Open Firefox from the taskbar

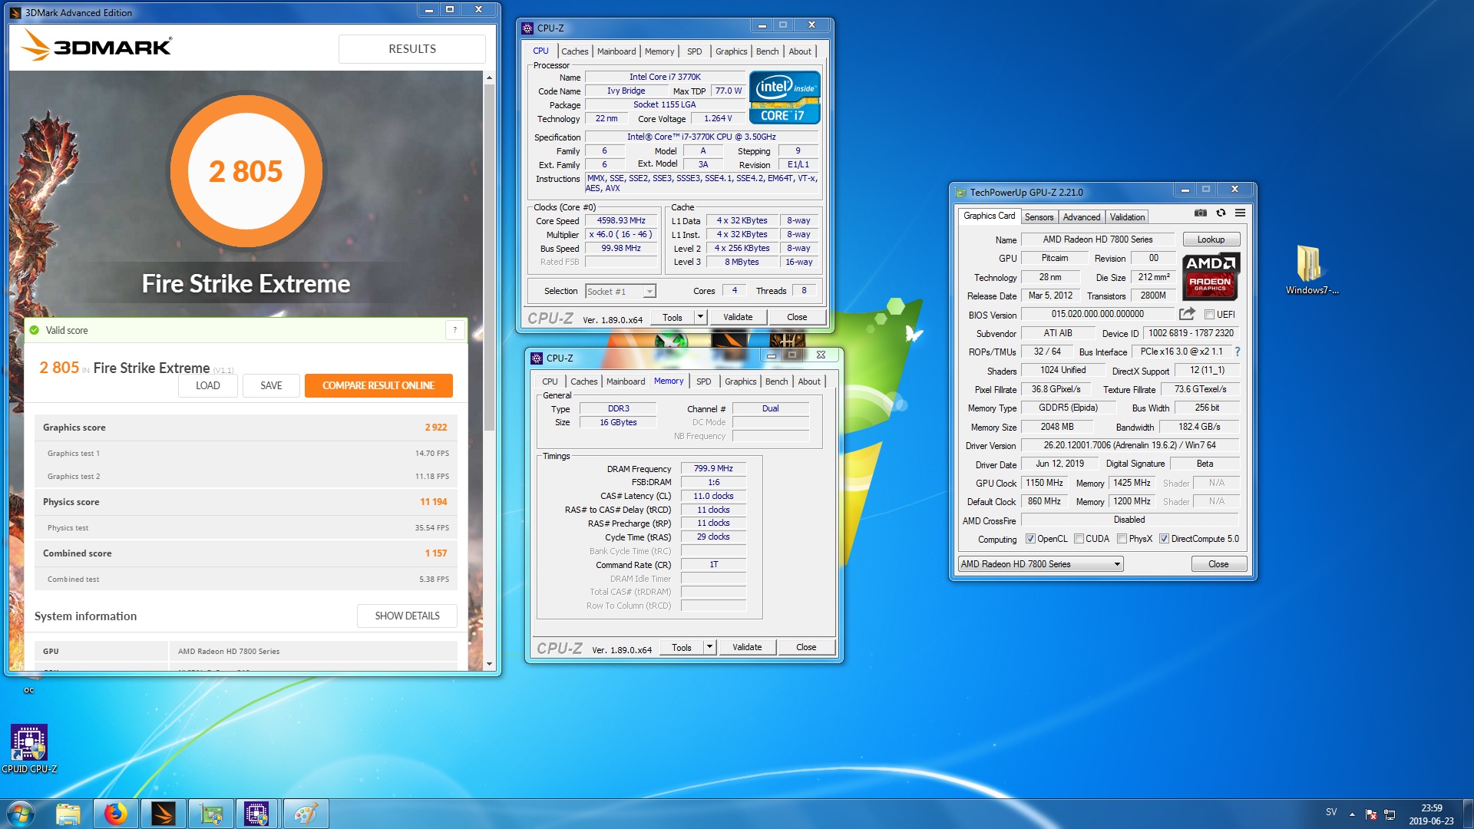[x=116, y=814]
